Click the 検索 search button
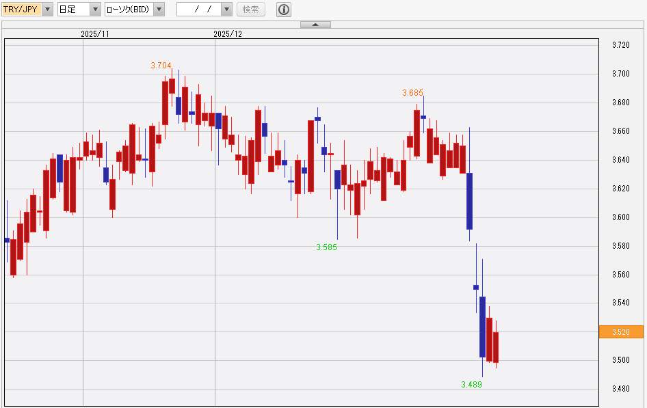The height and width of the screenshot is (408, 647). point(251,9)
